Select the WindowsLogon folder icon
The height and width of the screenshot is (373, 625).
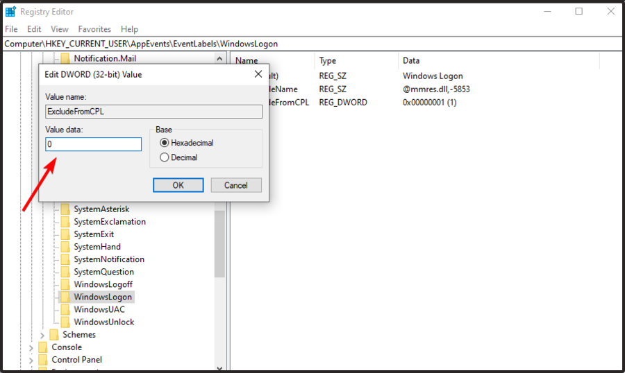click(x=65, y=297)
